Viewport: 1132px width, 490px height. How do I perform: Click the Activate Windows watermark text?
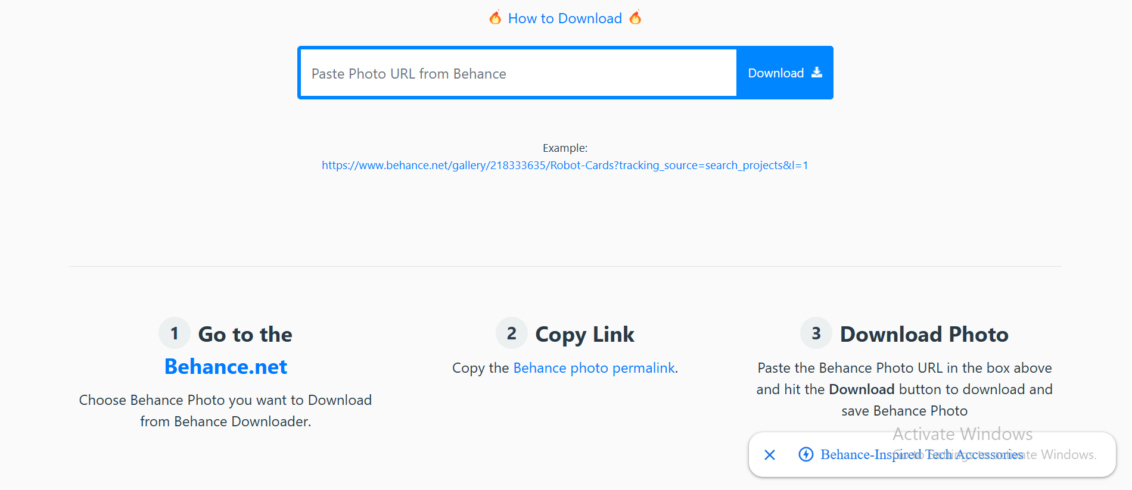point(962,433)
